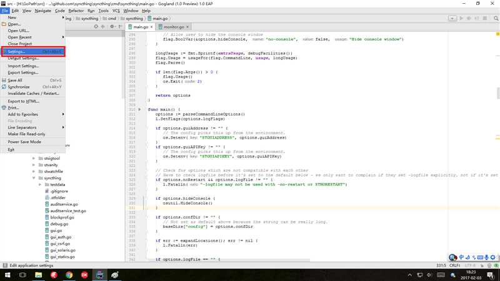Image resolution: width=500 pixels, height=281 pixels.
Task: Click the IME microphone icon
Action: 487,257
